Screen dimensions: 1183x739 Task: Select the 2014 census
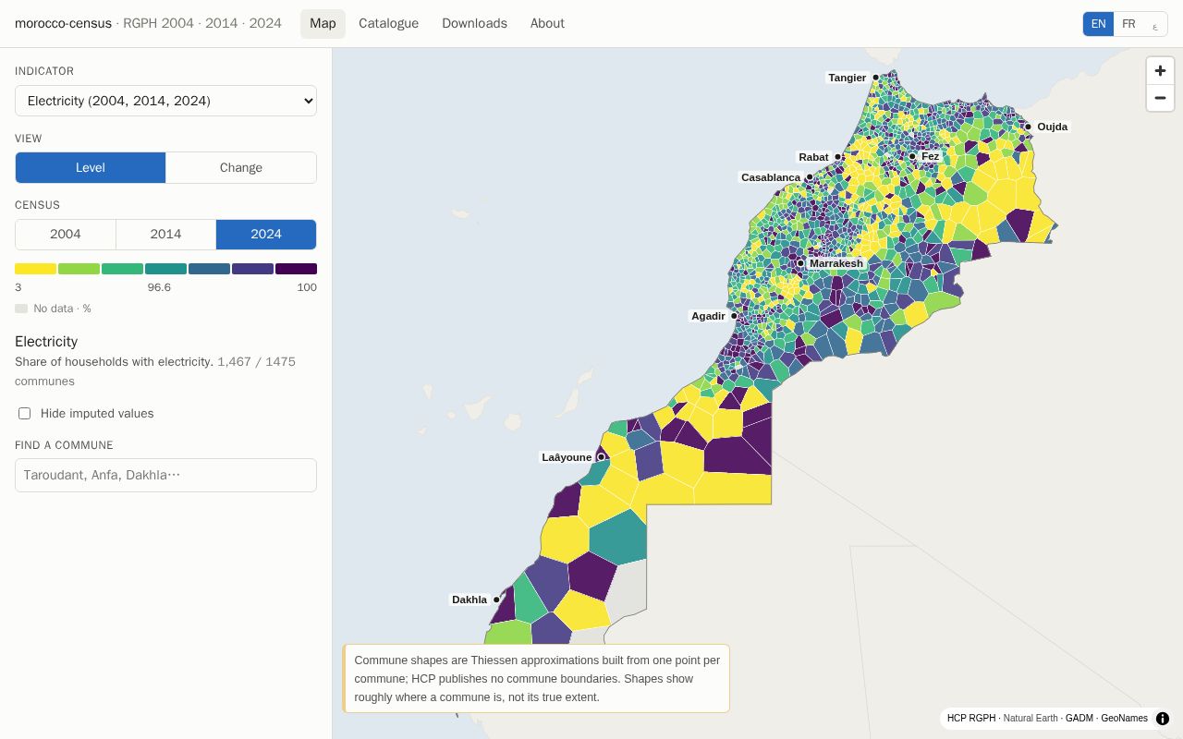tap(166, 234)
